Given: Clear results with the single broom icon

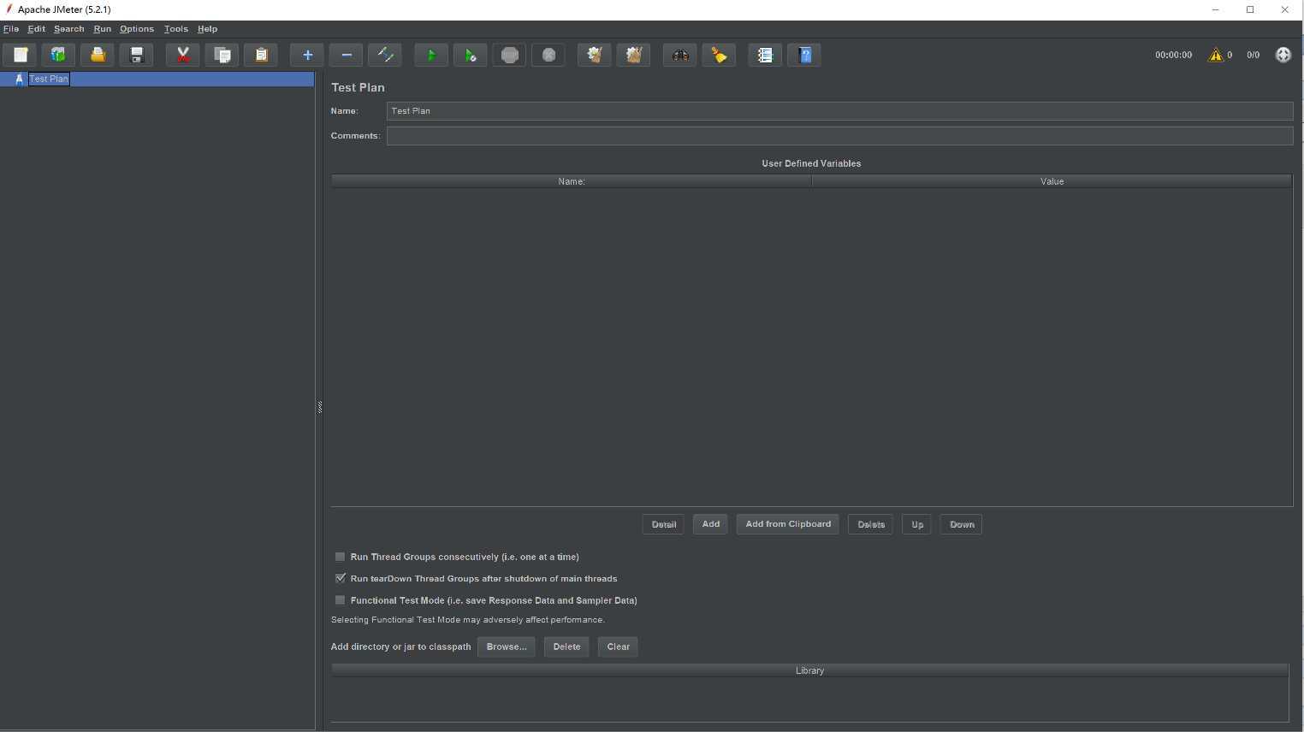Looking at the screenshot, I should pyautogui.click(x=595, y=55).
